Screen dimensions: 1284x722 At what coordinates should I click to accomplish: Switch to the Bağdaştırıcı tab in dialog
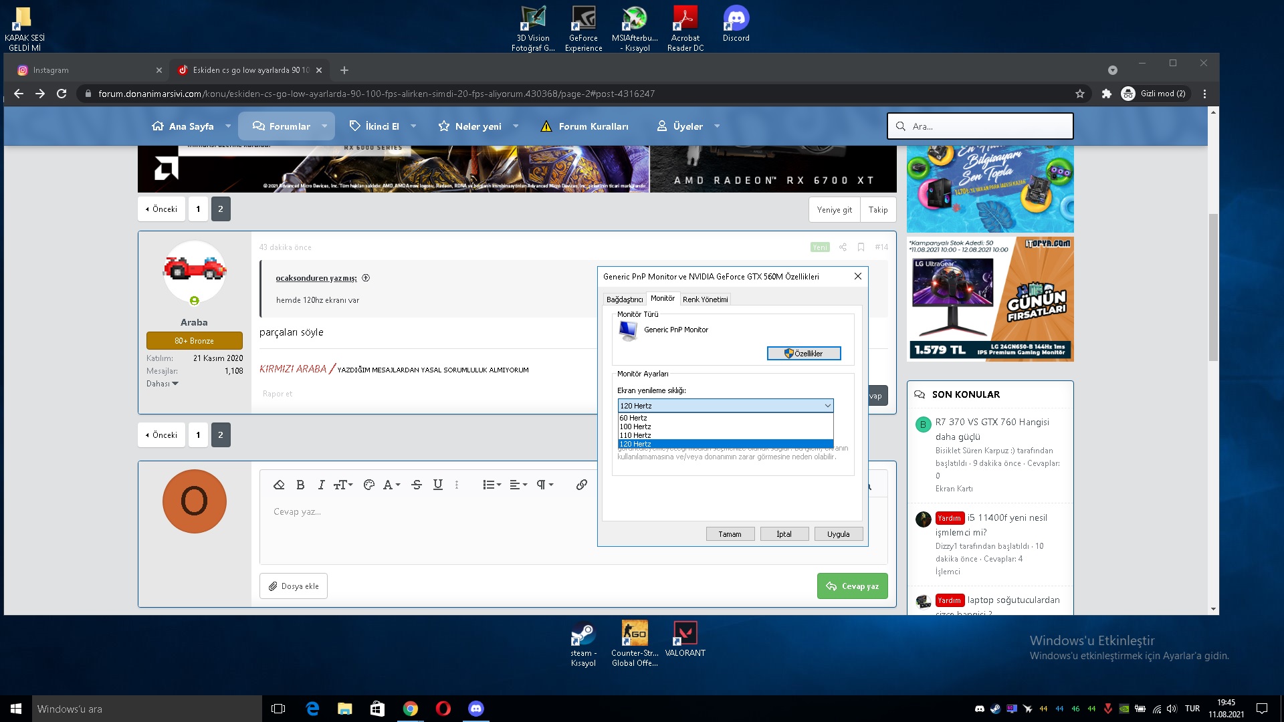pyautogui.click(x=625, y=299)
